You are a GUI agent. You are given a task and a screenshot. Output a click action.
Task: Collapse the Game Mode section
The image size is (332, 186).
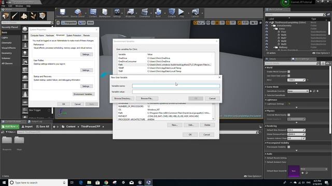[x=266, y=87]
